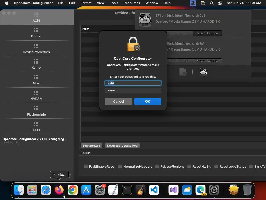Select the UEFI section
Screen dimensions: 266x200
[36, 127]
